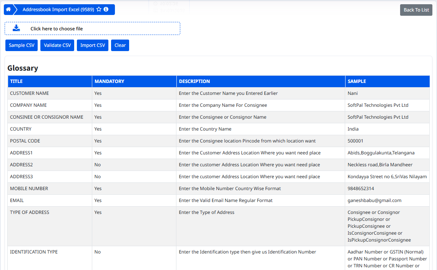
Task: Download the Sample CSV
Action: [x=22, y=45]
